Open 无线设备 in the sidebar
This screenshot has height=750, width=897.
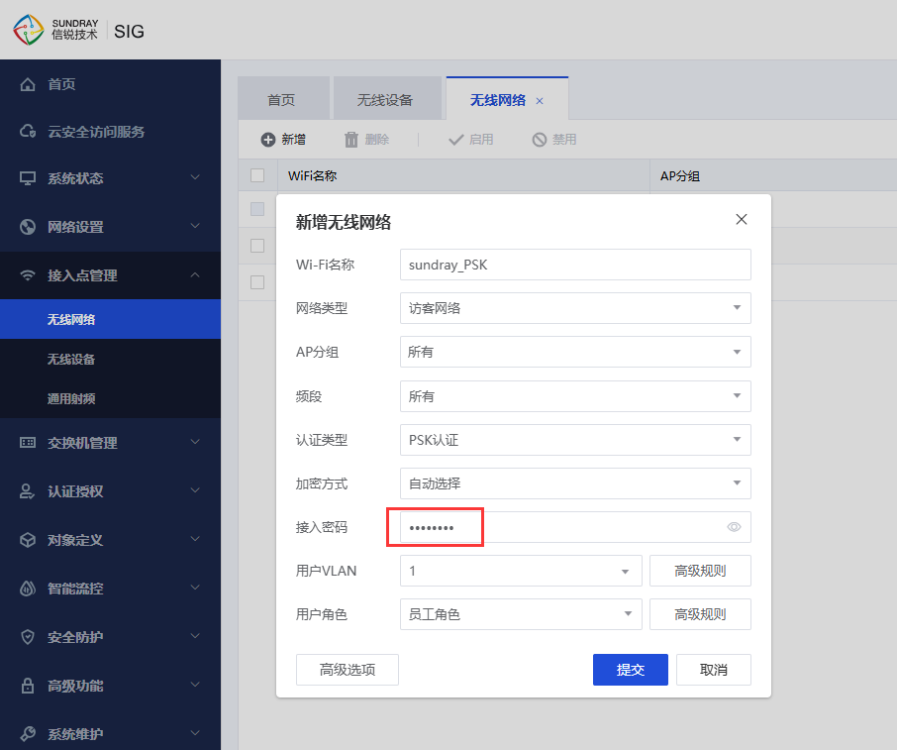click(x=111, y=359)
